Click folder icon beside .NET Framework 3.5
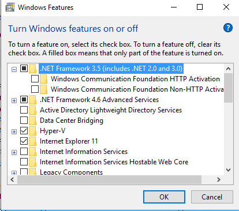 (33, 69)
